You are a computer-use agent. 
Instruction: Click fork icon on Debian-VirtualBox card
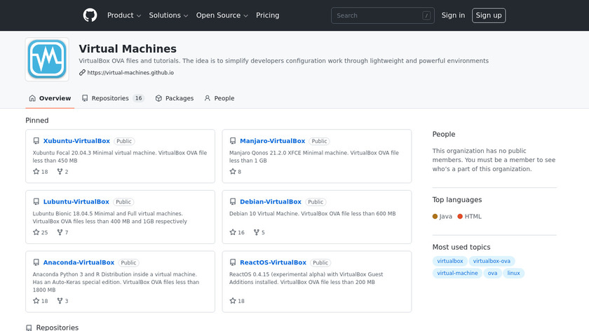(256, 232)
